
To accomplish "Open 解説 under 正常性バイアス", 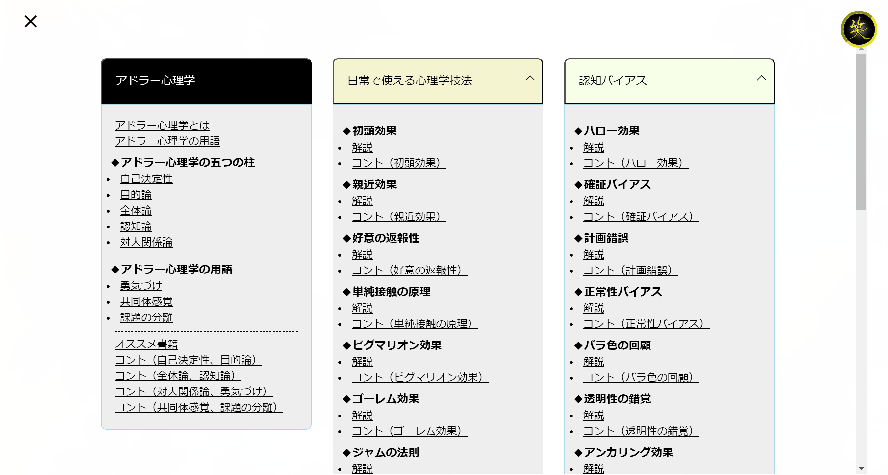I will tap(594, 308).
